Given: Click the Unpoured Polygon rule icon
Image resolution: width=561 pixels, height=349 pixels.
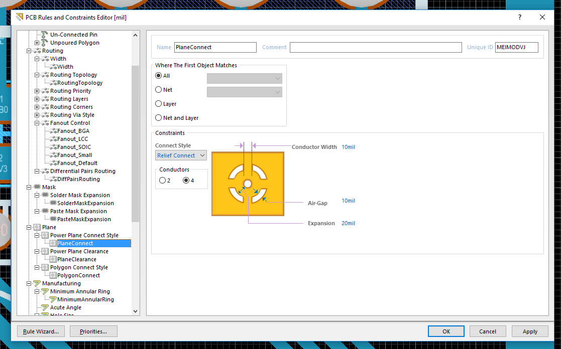Looking at the screenshot, I should 44,43.
